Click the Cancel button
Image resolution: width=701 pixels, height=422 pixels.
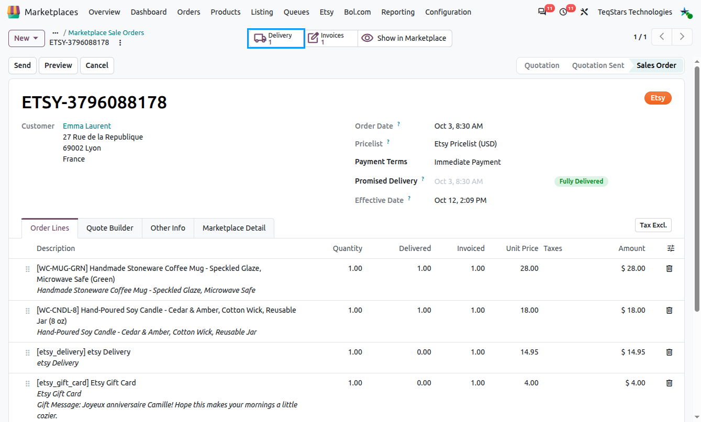(x=97, y=65)
